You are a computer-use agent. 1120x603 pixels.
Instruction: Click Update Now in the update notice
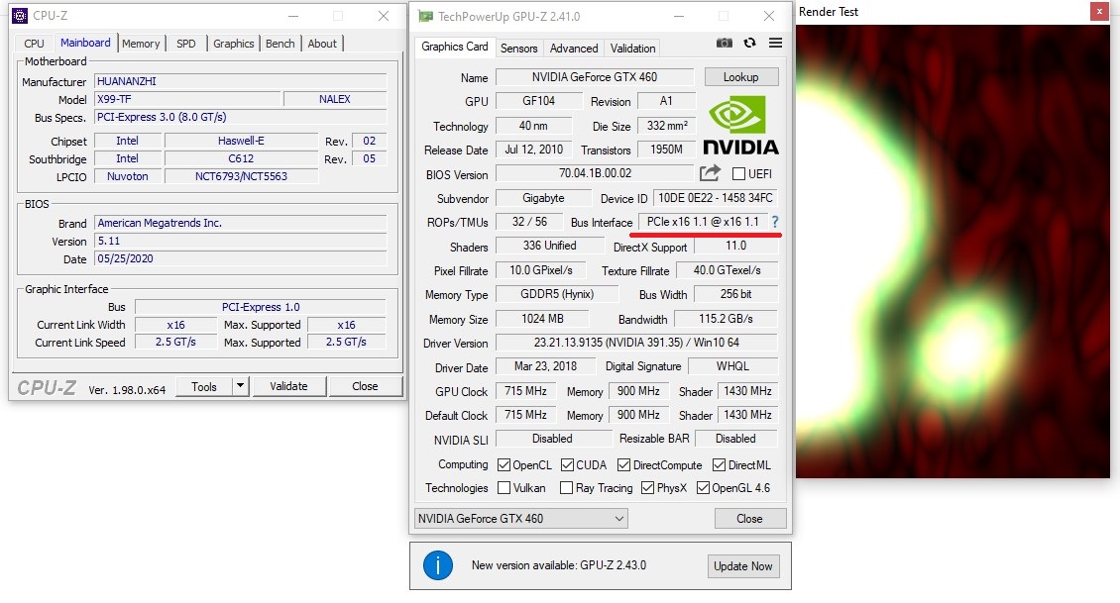click(x=742, y=566)
